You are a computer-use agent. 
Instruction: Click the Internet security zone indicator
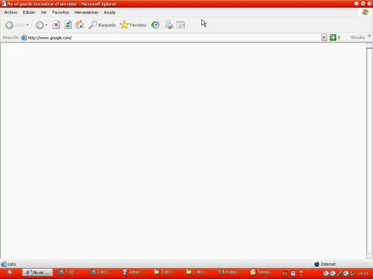325,264
